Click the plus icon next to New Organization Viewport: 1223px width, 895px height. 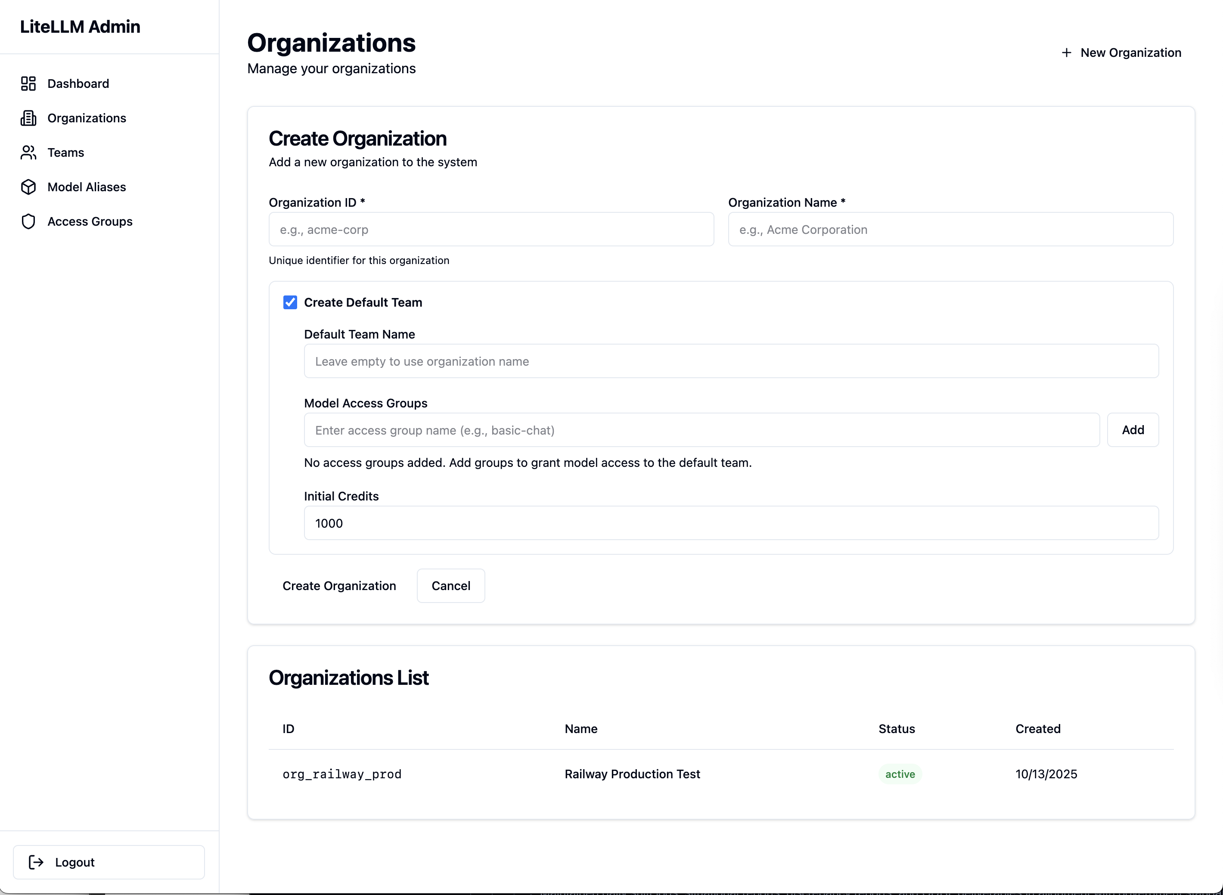[1067, 52]
